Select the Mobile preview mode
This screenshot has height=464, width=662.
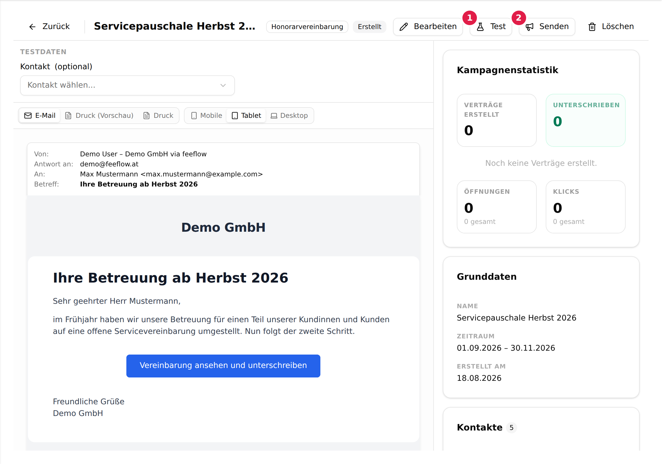click(x=206, y=116)
